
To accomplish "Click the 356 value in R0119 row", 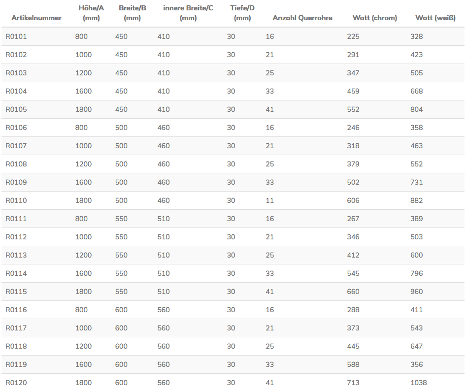I will [x=416, y=364].
